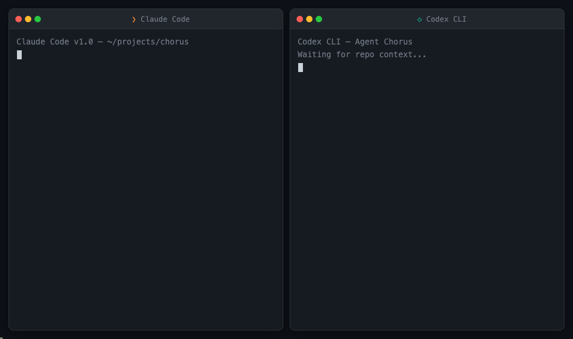
Task: Click the yellow minimize circle on Codex CLI window
Action: (309, 19)
